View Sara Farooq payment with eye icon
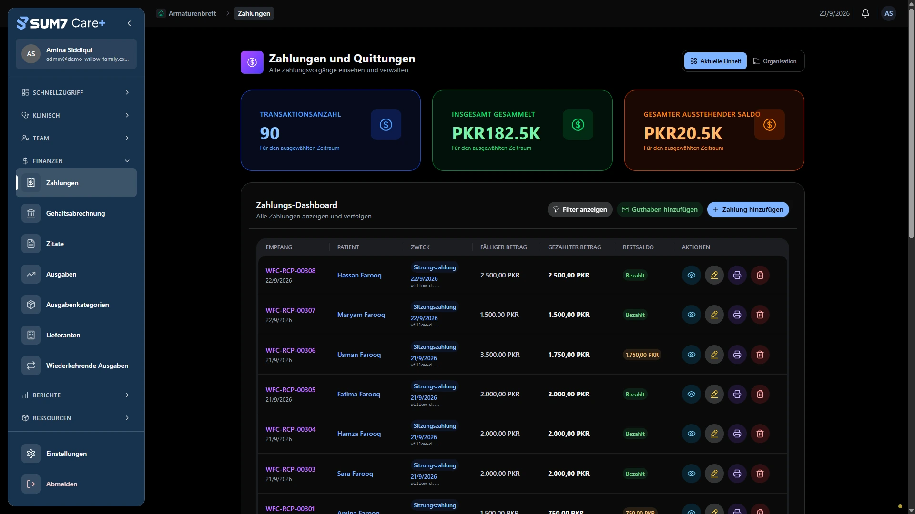The height and width of the screenshot is (514, 915). [x=691, y=474]
